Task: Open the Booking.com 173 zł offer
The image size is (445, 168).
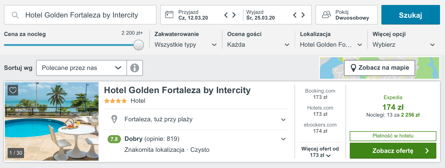Action: tap(320, 94)
